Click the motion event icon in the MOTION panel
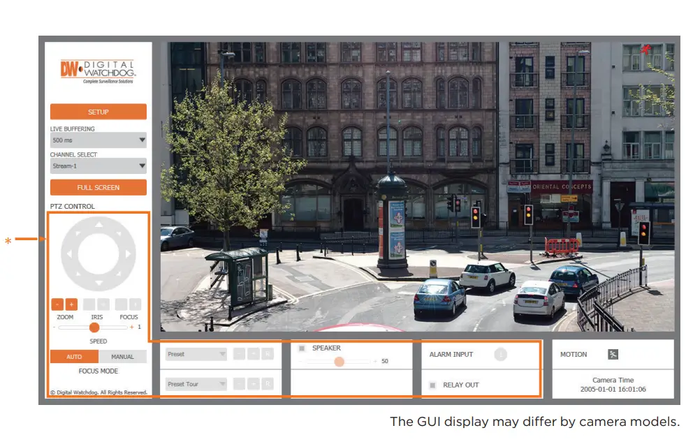This screenshot has height=442, width=693. click(613, 355)
